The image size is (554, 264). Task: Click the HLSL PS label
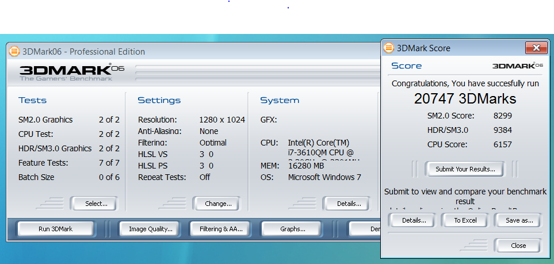152,166
